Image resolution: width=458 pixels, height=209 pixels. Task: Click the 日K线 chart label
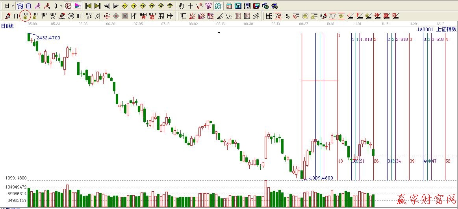coord(7,26)
